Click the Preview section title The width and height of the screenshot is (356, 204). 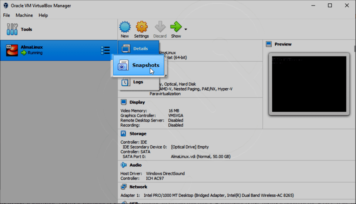[283, 44]
